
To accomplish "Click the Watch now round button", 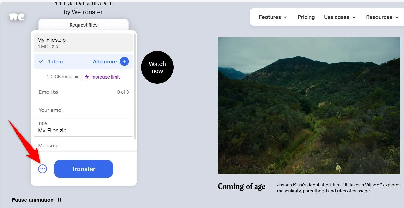I will coord(157,67).
